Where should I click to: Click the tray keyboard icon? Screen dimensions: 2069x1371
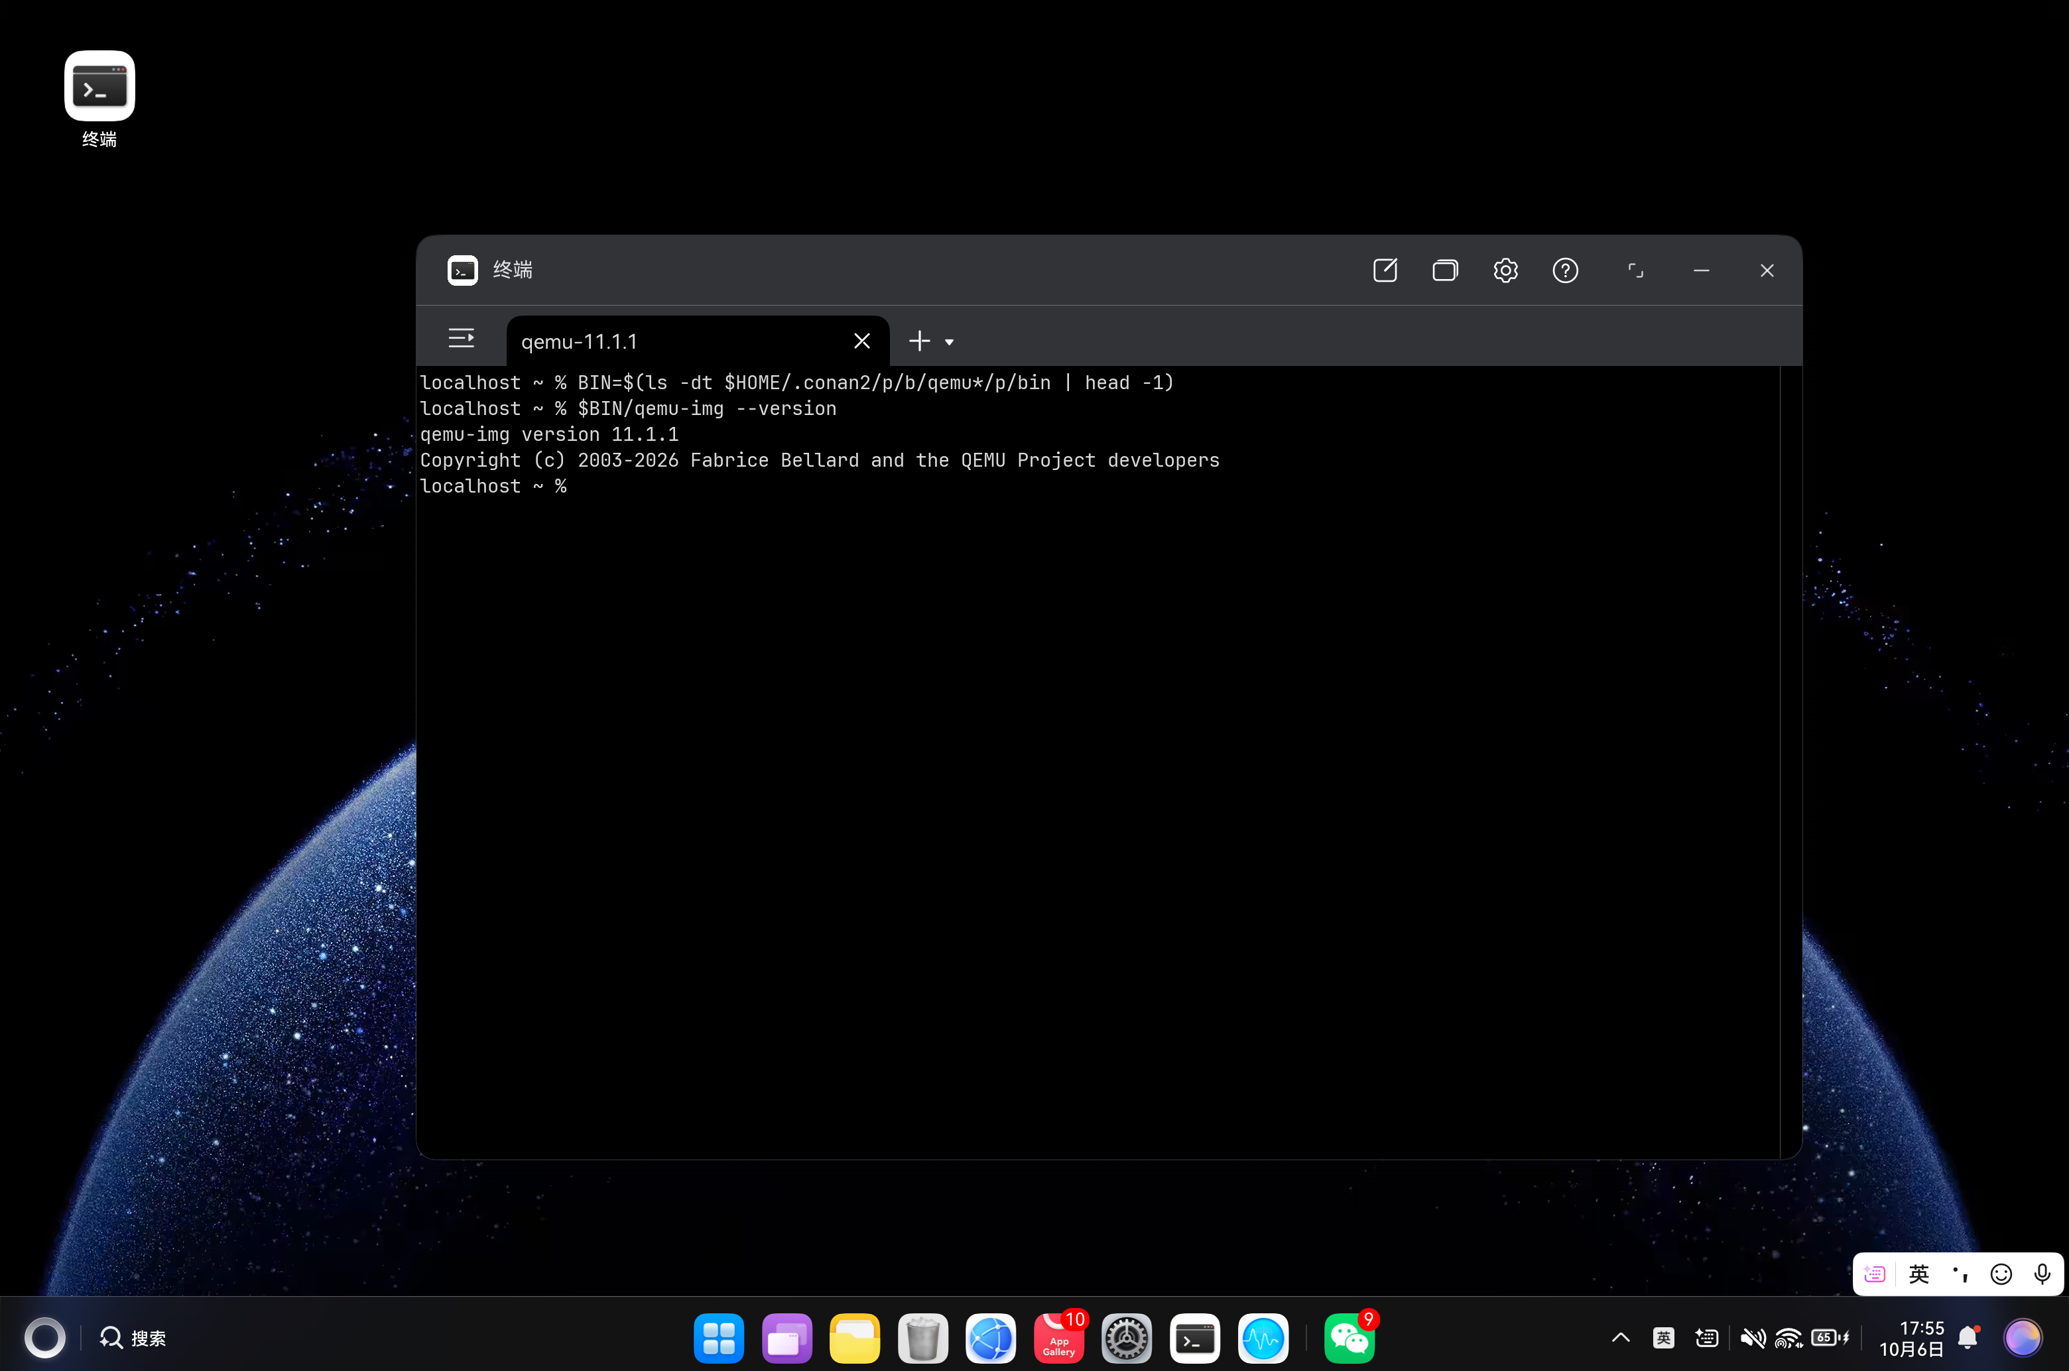1706,1338
